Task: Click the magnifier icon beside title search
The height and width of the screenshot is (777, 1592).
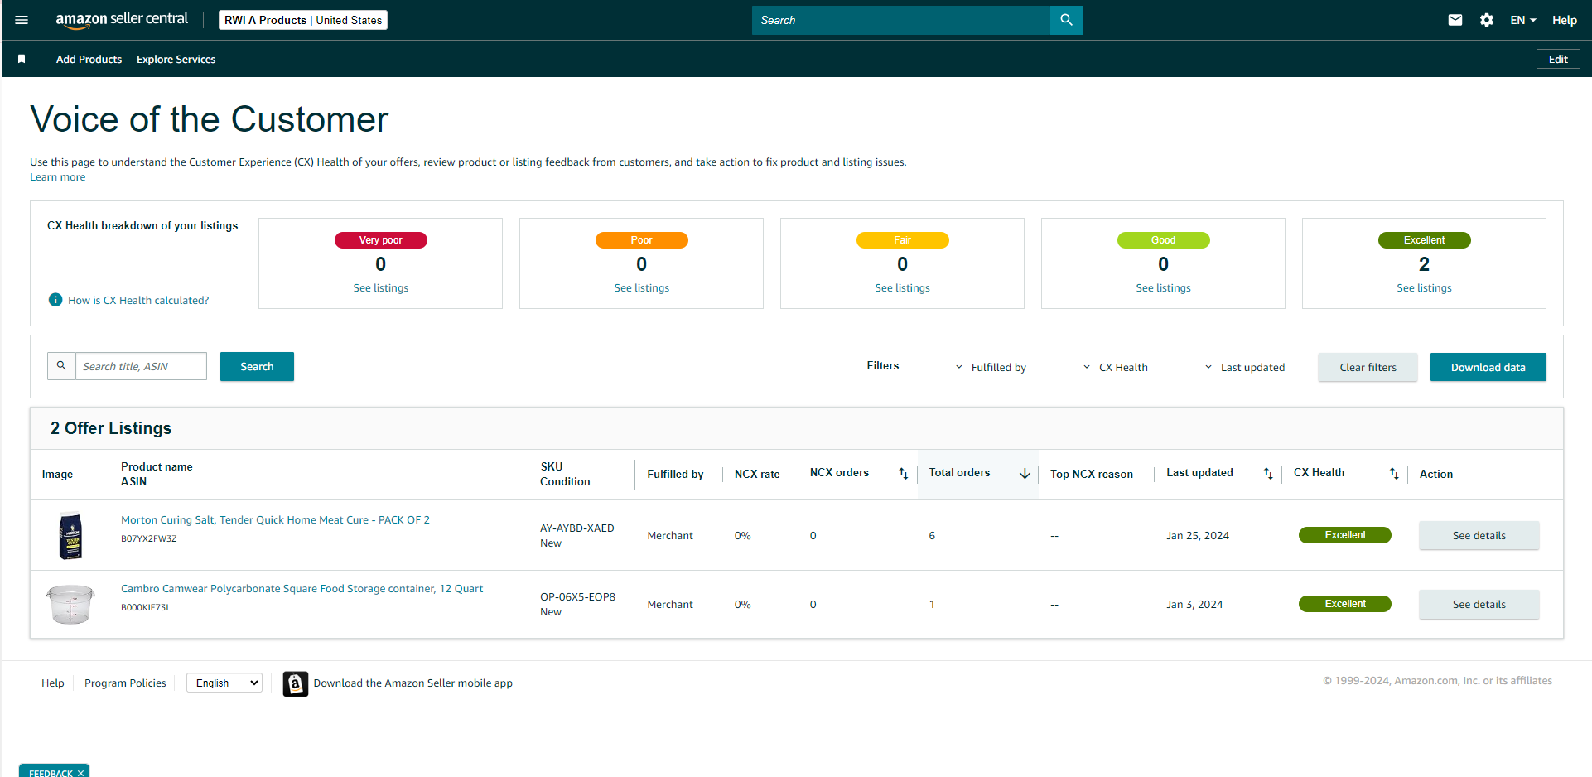Action: pyautogui.click(x=61, y=366)
